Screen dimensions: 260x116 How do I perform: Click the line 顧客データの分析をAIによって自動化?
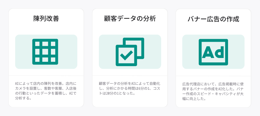point(129,83)
